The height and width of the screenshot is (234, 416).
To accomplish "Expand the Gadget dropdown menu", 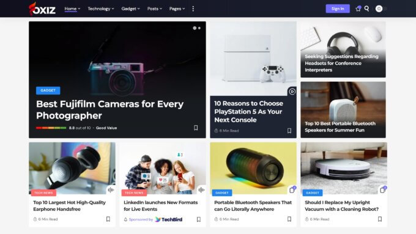I will [x=130, y=9].
